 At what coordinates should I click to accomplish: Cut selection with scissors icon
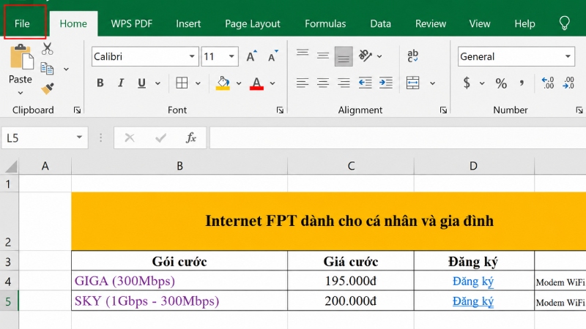click(47, 49)
